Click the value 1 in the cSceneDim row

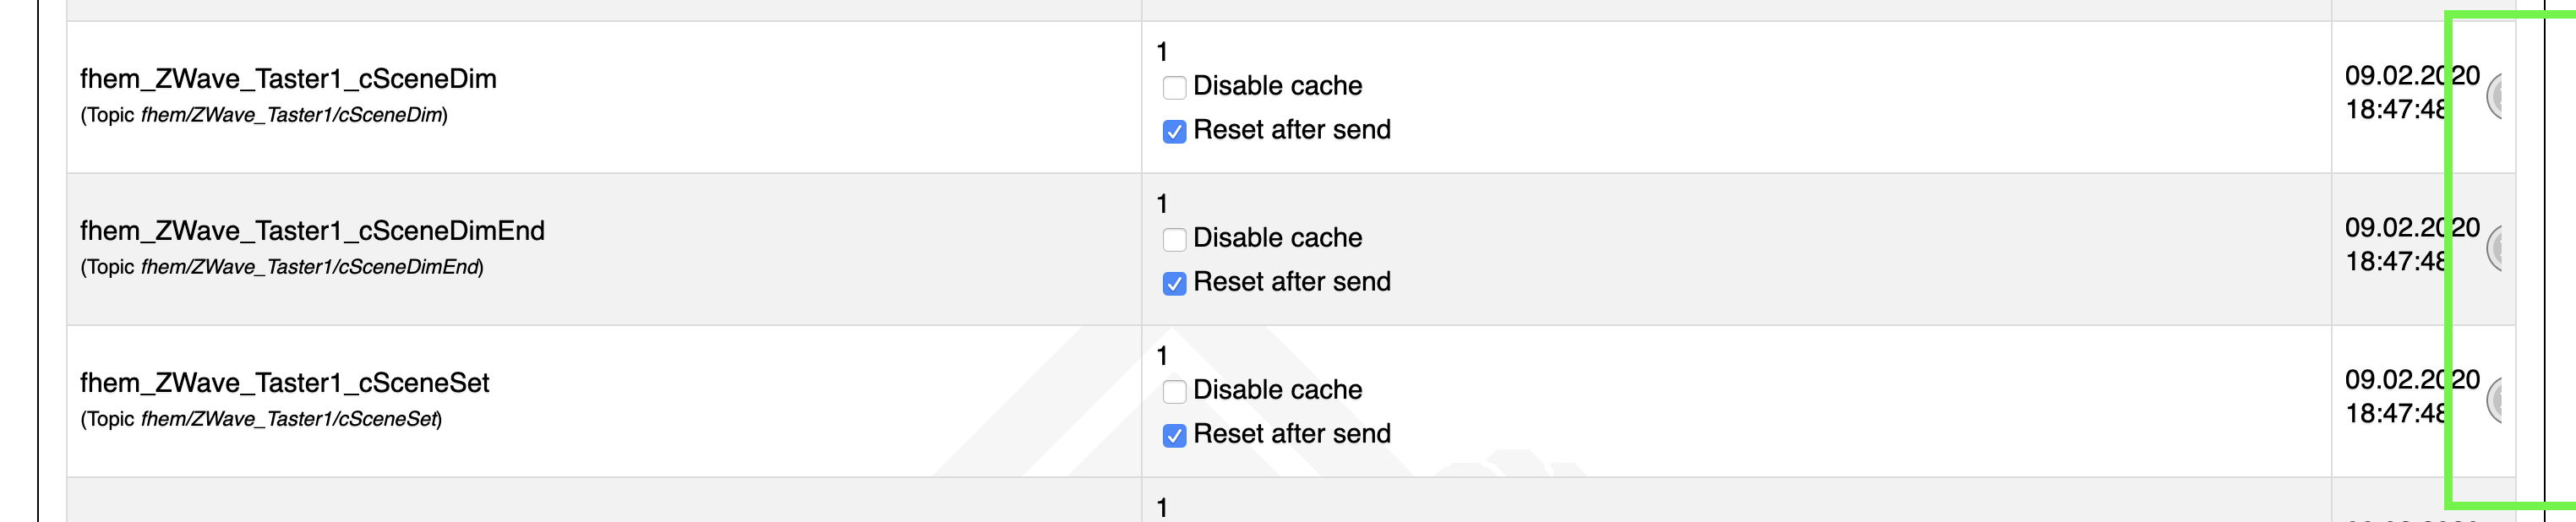coord(1162,52)
